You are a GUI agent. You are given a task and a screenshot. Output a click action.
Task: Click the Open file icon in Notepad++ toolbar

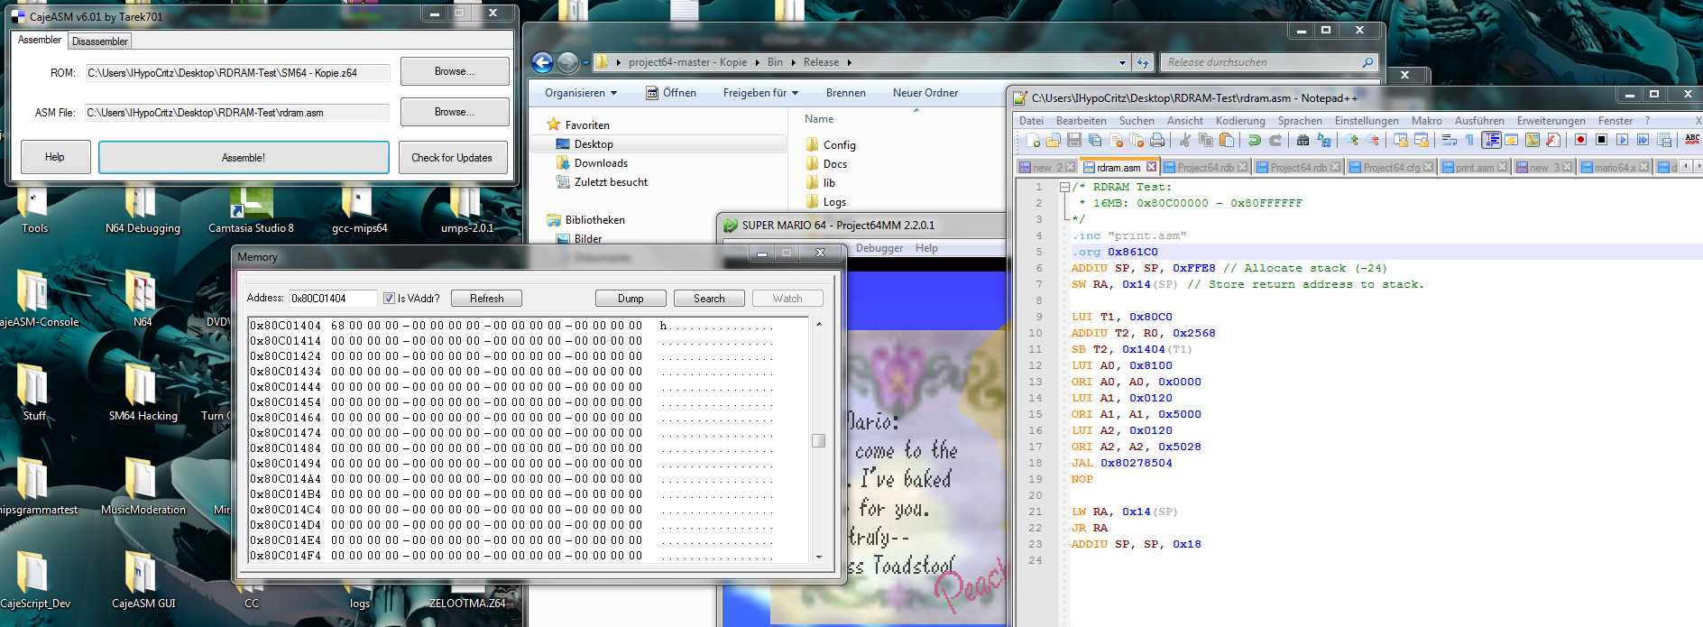pos(1054,140)
